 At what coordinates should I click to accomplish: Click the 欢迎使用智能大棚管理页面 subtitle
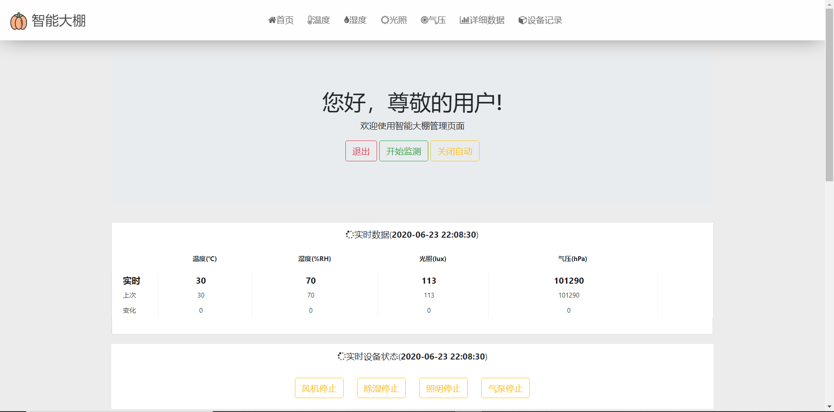pos(412,126)
